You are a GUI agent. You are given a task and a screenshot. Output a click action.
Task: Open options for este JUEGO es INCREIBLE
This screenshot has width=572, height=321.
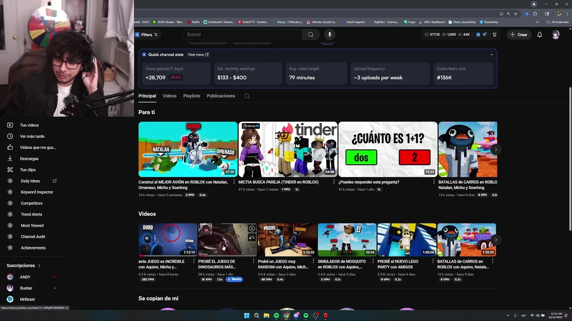[x=193, y=261]
